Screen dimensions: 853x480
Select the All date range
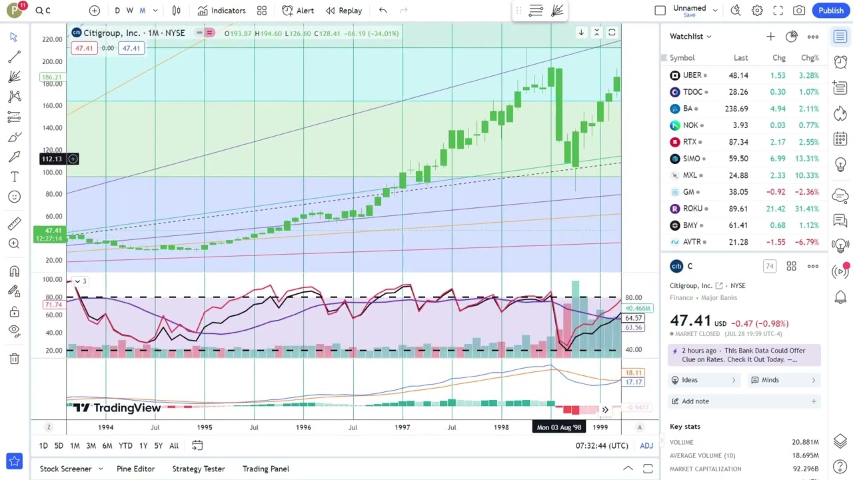[173, 445]
